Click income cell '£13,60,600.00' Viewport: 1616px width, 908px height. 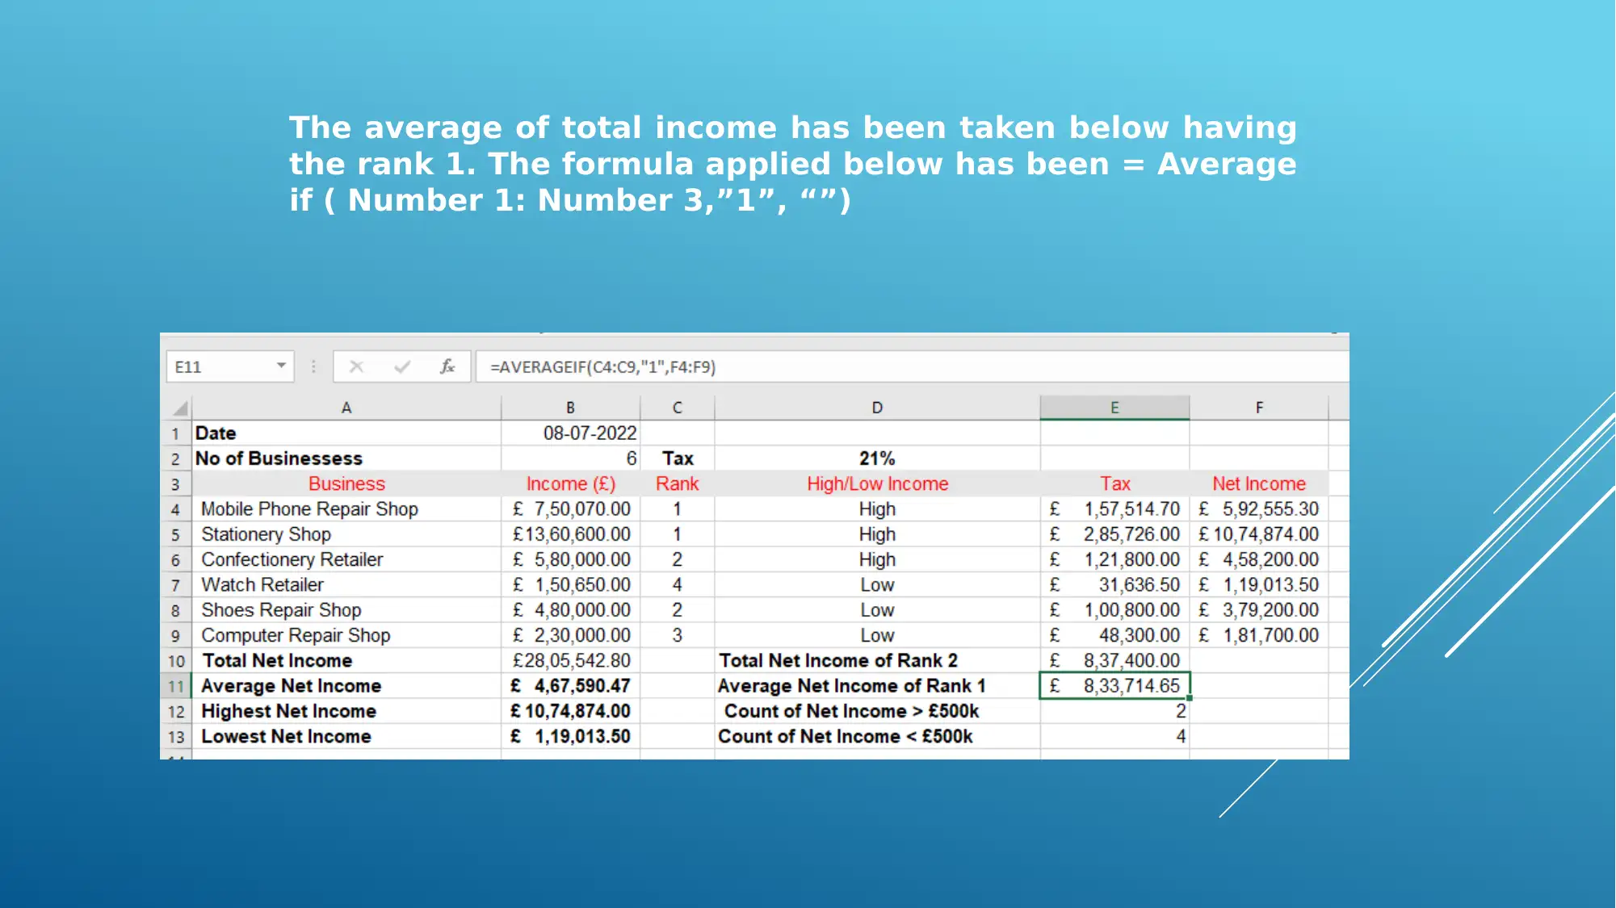coord(570,534)
